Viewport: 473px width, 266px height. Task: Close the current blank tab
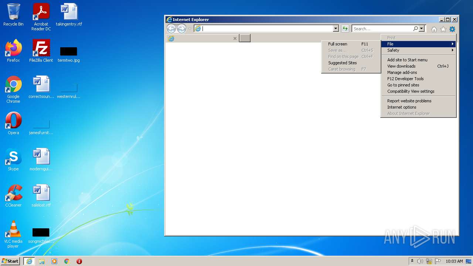[x=235, y=38]
